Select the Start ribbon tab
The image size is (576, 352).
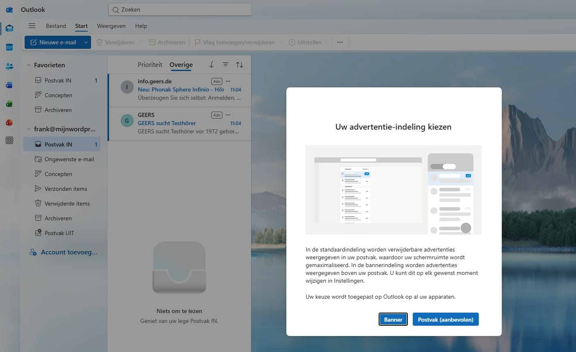[81, 26]
